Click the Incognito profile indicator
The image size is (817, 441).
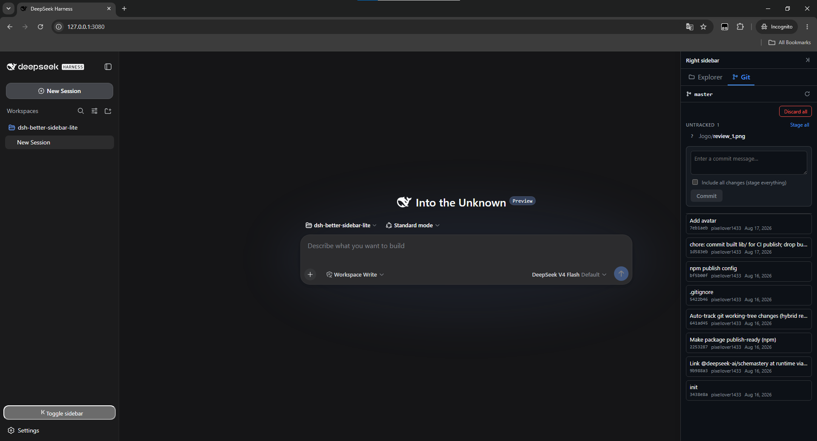click(777, 27)
